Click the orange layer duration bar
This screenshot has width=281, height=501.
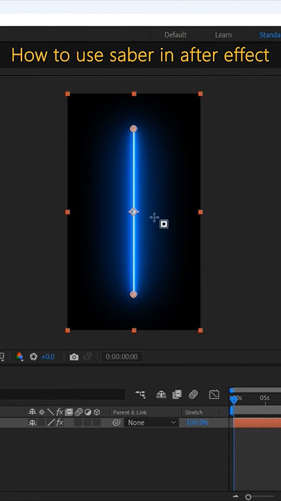[x=257, y=423]
